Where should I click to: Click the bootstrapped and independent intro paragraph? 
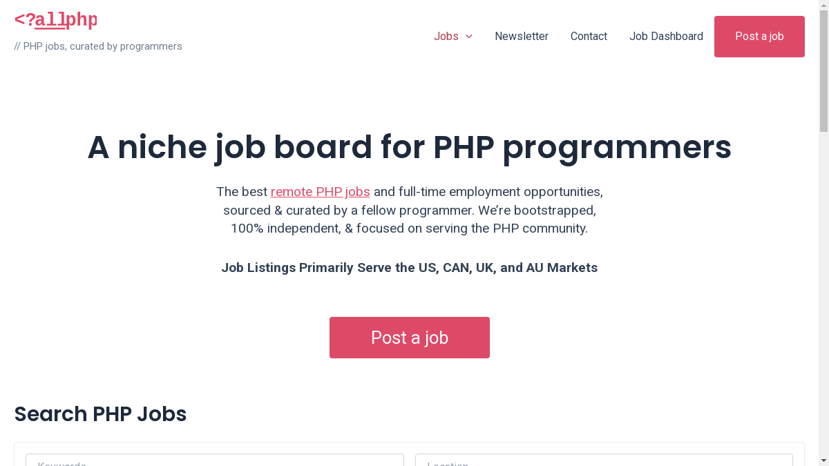pyautogui.click(x=409, y=211)
